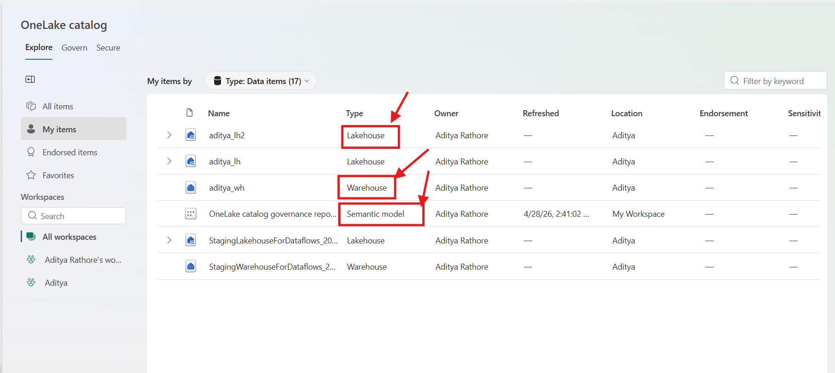The width and height of the screenshot is (835, 373).
Task: Open the aditya_lh item
Action: 225,162
